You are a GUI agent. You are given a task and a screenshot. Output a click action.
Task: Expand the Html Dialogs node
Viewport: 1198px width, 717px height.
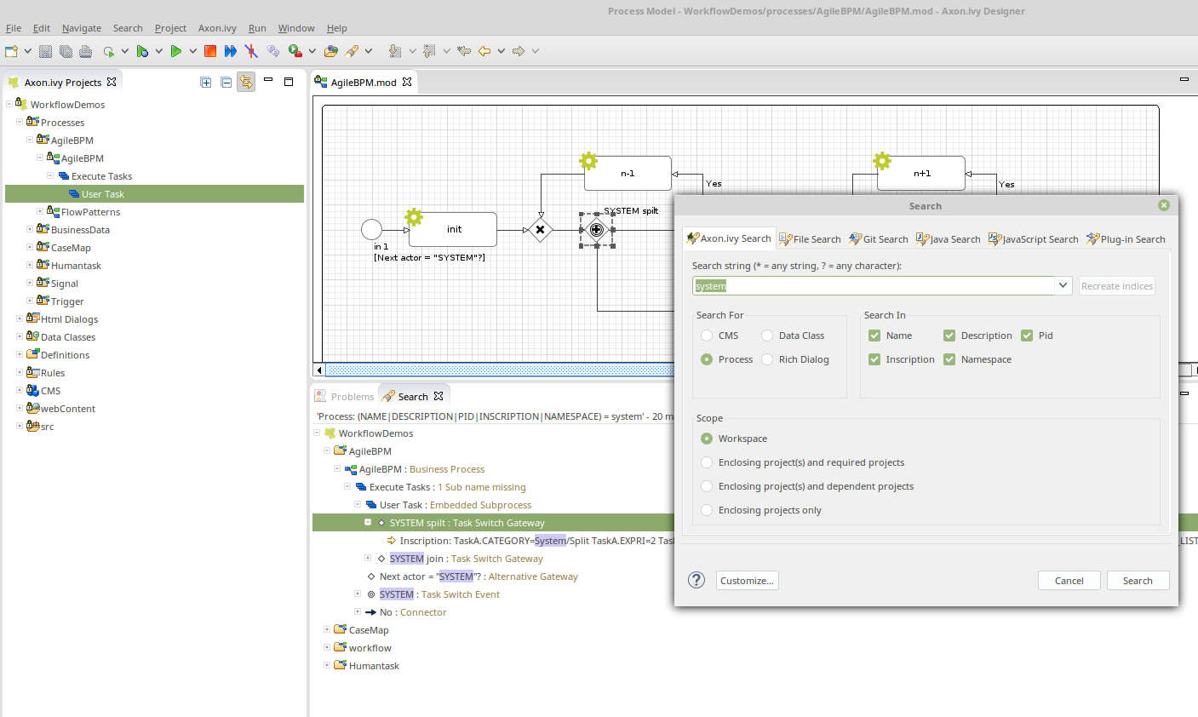coord(20,318)
